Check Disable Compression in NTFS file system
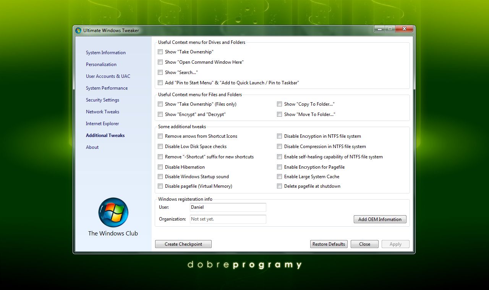This screenshot has width=489, height=290. [280, 147]
